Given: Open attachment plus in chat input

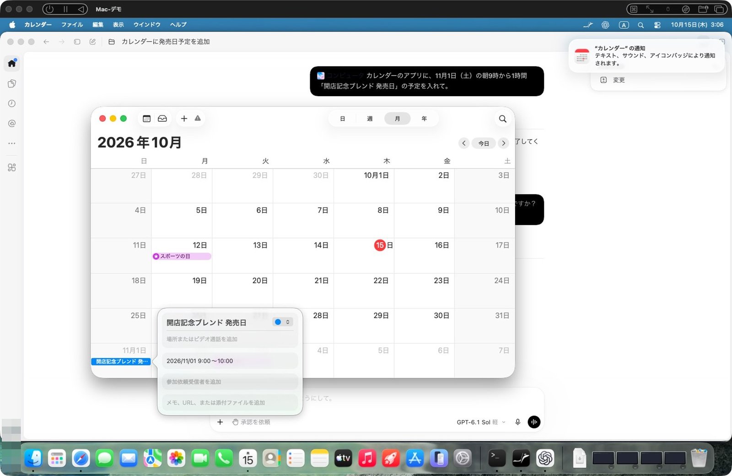Looking at the screenshot, I should (x=220, y=422).
